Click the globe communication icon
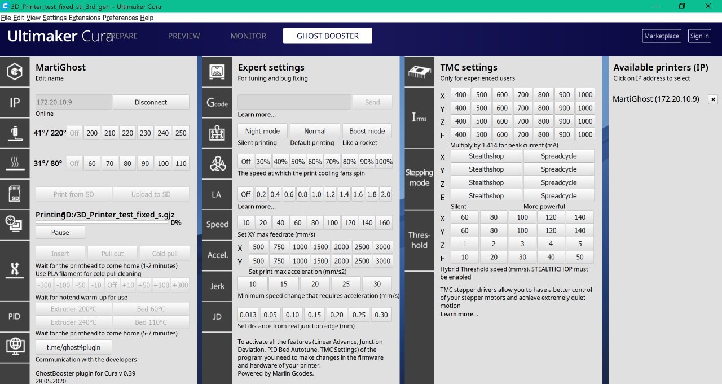 click(14, 346)
